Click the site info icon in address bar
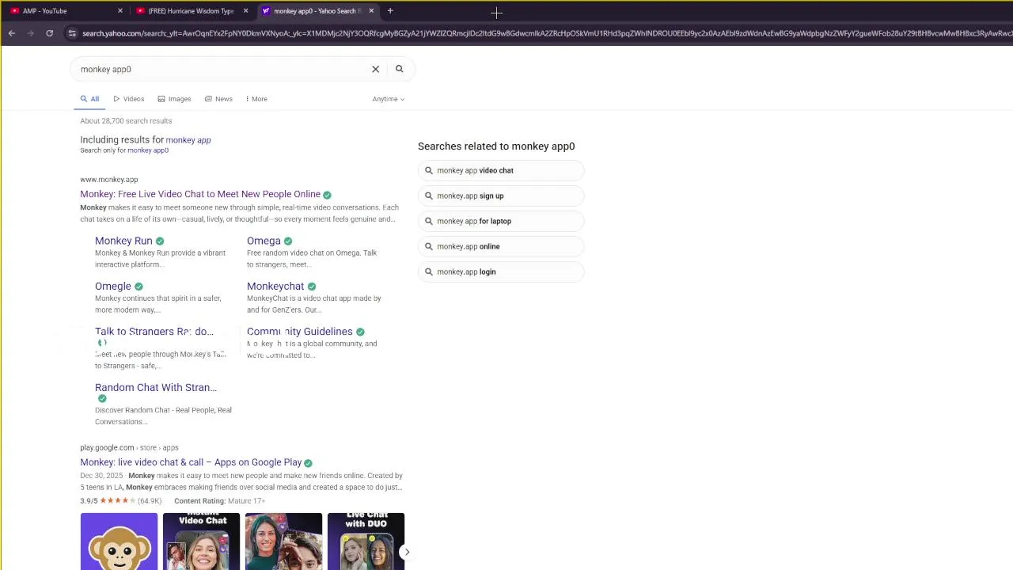 pos(72,33)
